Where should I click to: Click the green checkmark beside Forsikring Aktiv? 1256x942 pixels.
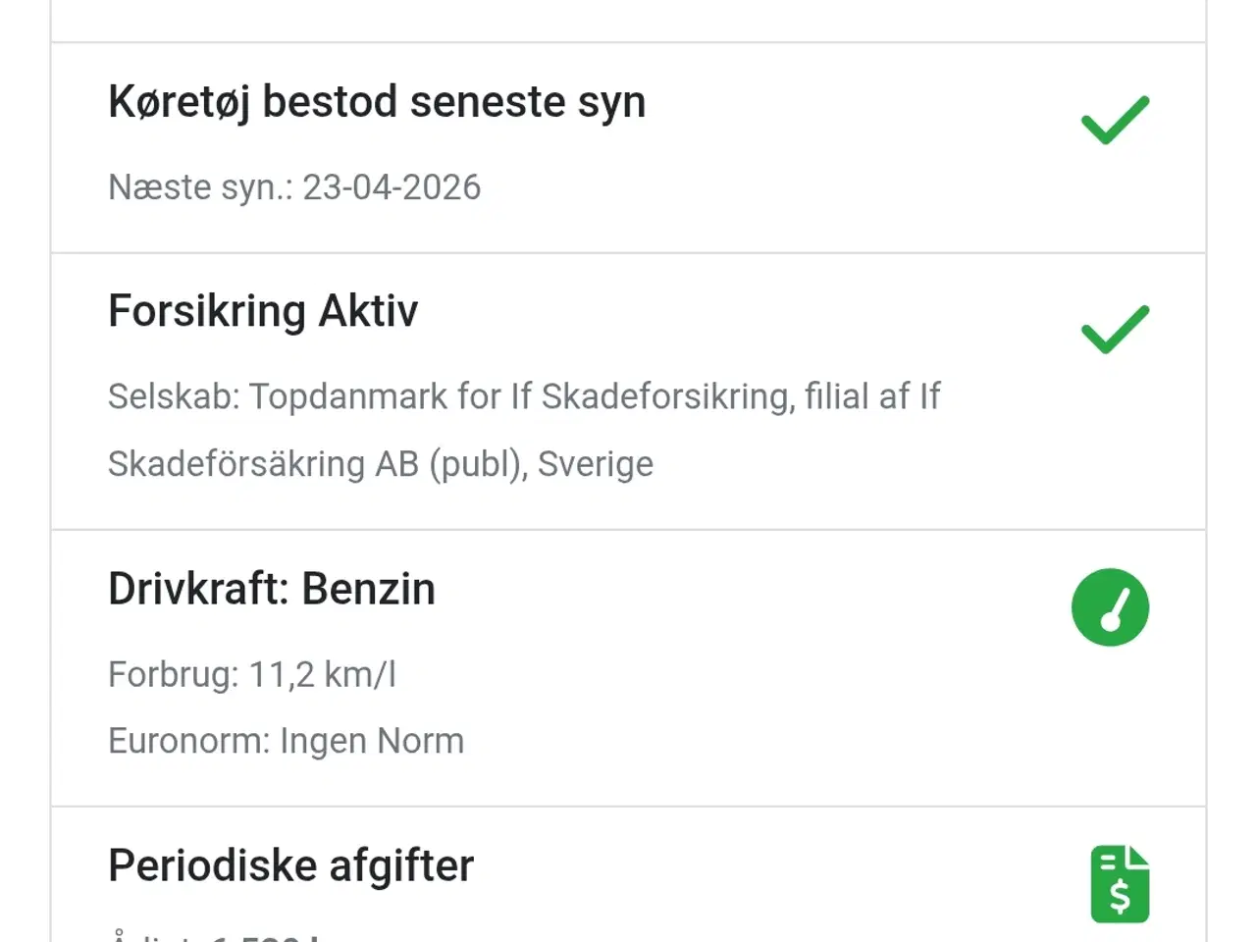point(1115,330)
